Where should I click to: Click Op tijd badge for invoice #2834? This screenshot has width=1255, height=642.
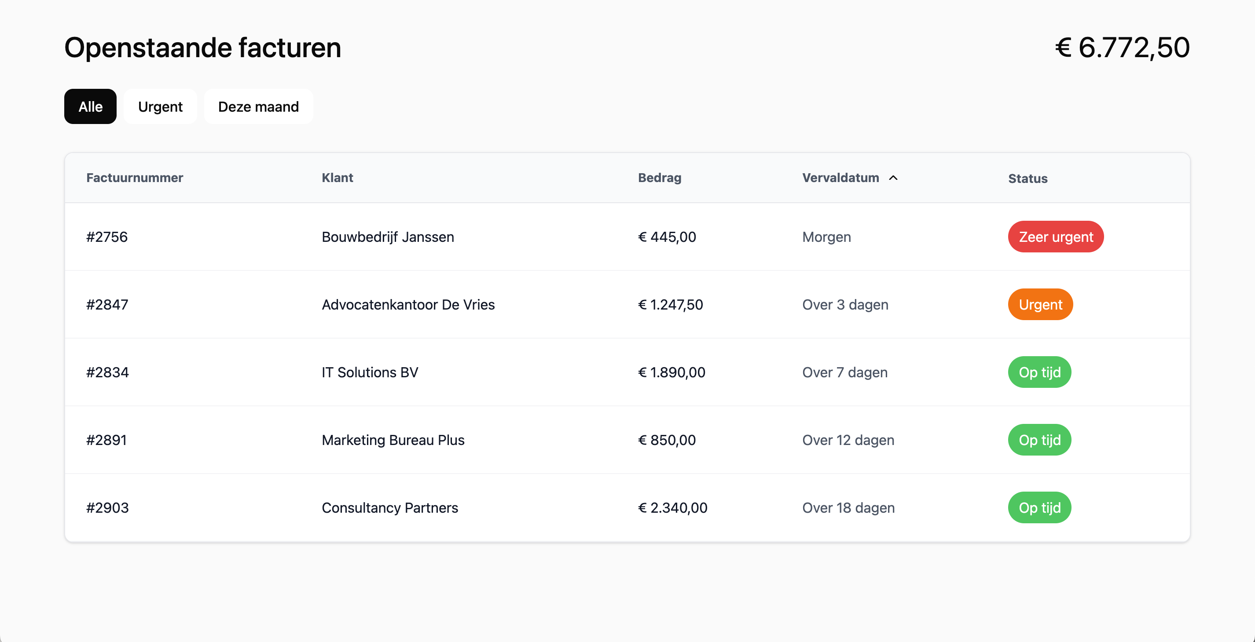click(1039, 372)
